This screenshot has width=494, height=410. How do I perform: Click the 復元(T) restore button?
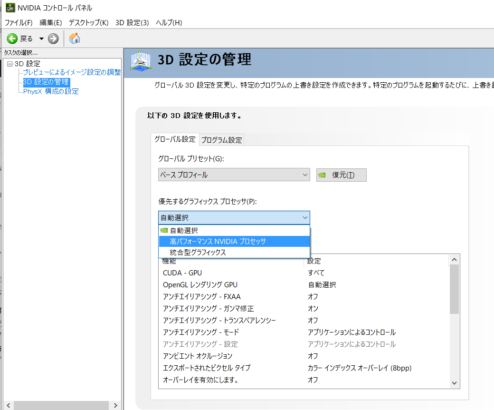tap(342, 175)
